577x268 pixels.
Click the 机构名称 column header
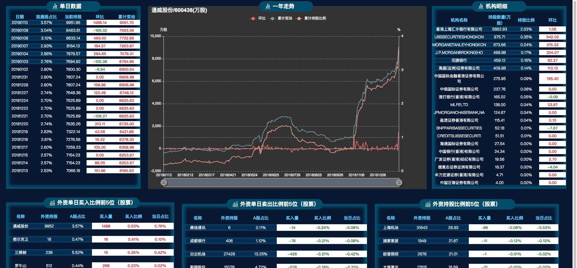point(459,20)
